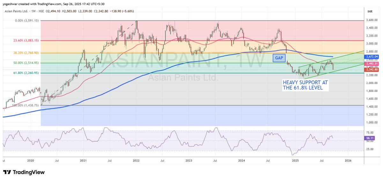Click the 2020 time axis label

point(31,161)
